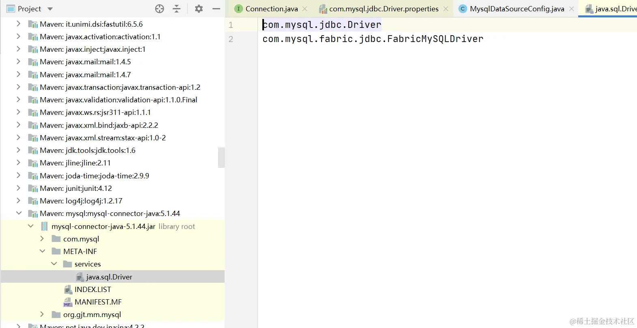Expand the org.gjt.mm.mysql package

point(42,314)
